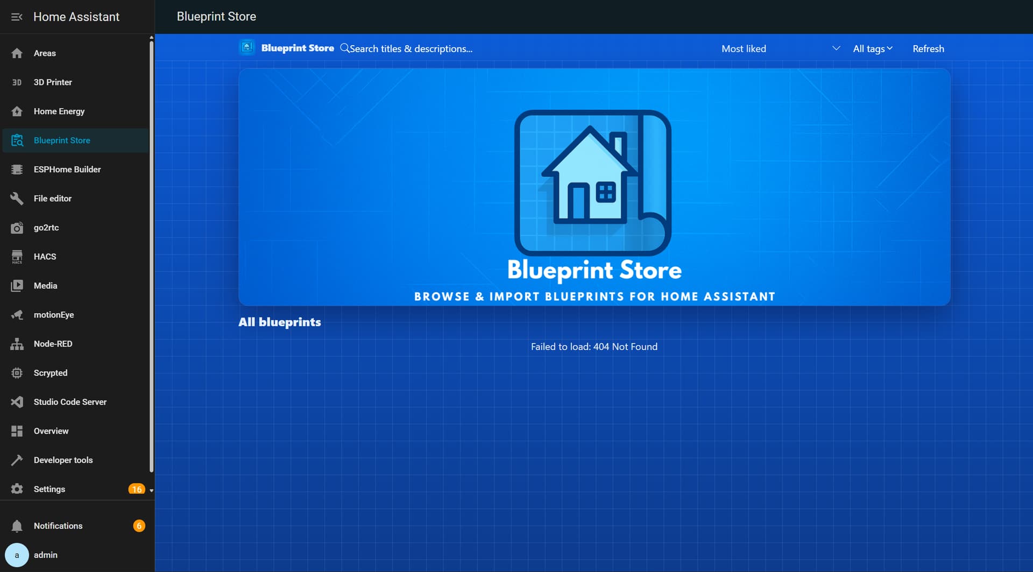Click the sidebar scroll down arrow

pyautogui.click(x=152, y=490)
